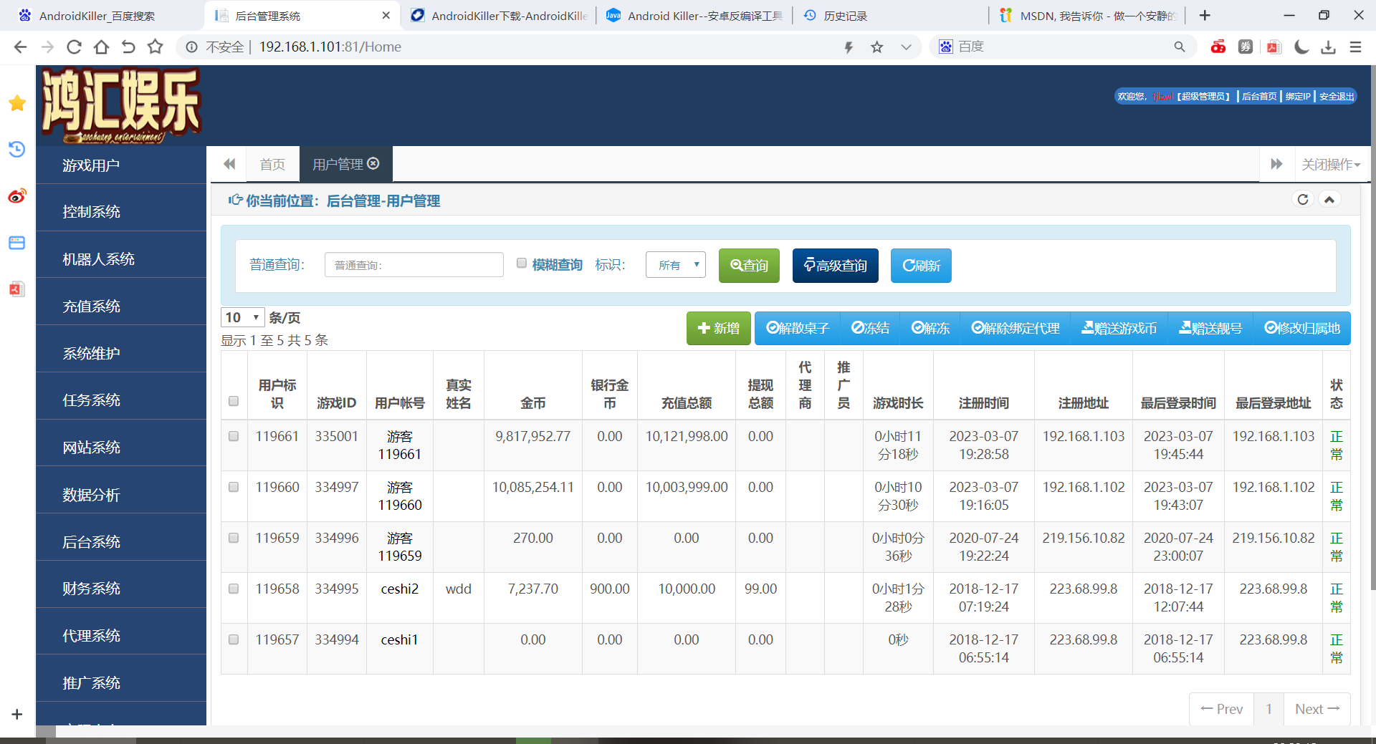Click the panel refresh circular arrow icon
The image size is (1376, 744).
click(1303, 200)
